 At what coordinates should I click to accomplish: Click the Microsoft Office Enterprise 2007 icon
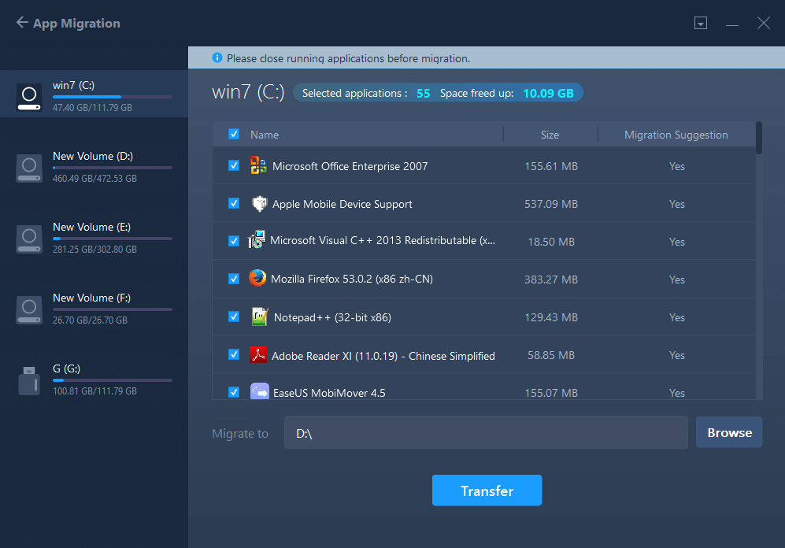click(259, 166)
